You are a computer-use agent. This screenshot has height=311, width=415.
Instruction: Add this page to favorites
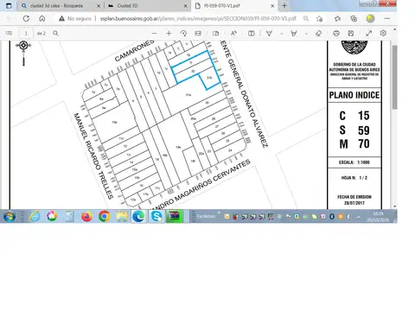pyautogui.click(x=319, y=19)
